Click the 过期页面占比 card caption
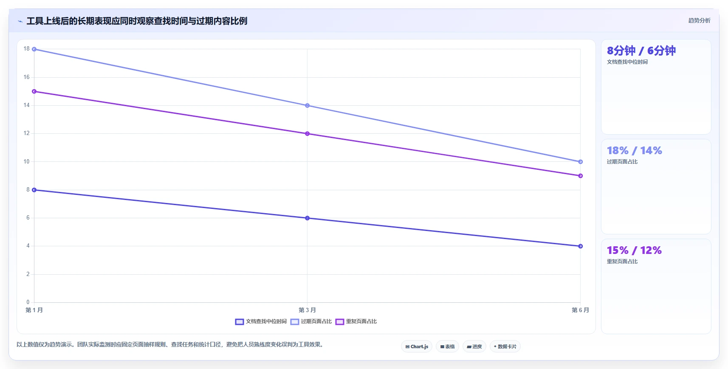 [x=622, y=162]
